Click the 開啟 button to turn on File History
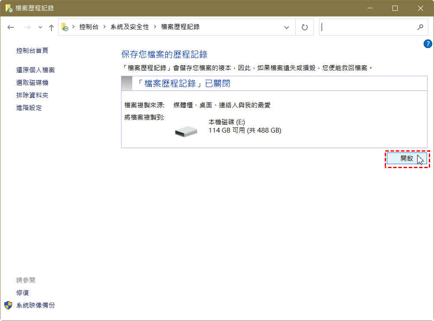Image resolution: width=434 pixels, height=321 pixels. (407, 159)
